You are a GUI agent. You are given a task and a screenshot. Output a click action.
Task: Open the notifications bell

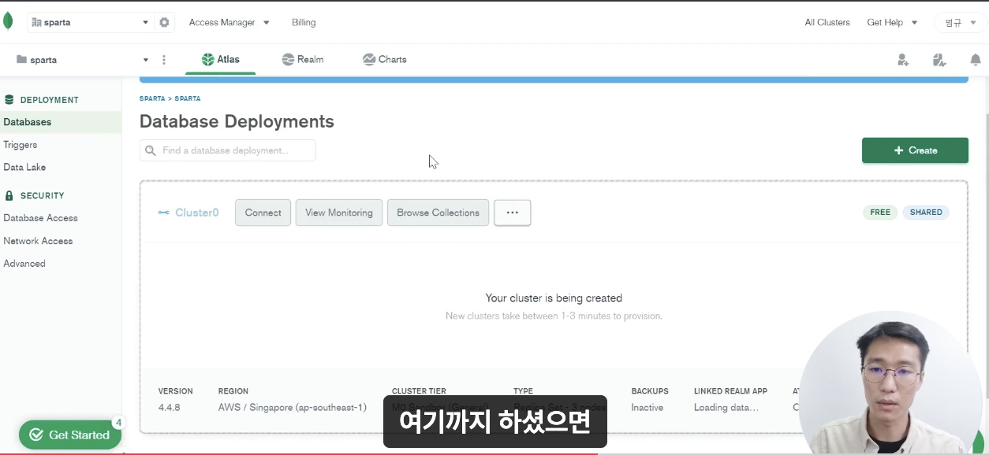(976, 60)
